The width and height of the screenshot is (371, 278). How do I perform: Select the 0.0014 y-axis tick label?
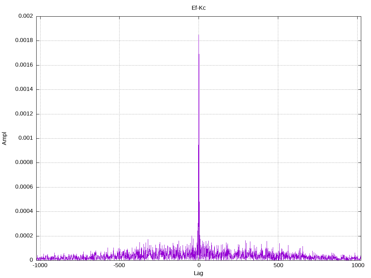pos(24,89)
